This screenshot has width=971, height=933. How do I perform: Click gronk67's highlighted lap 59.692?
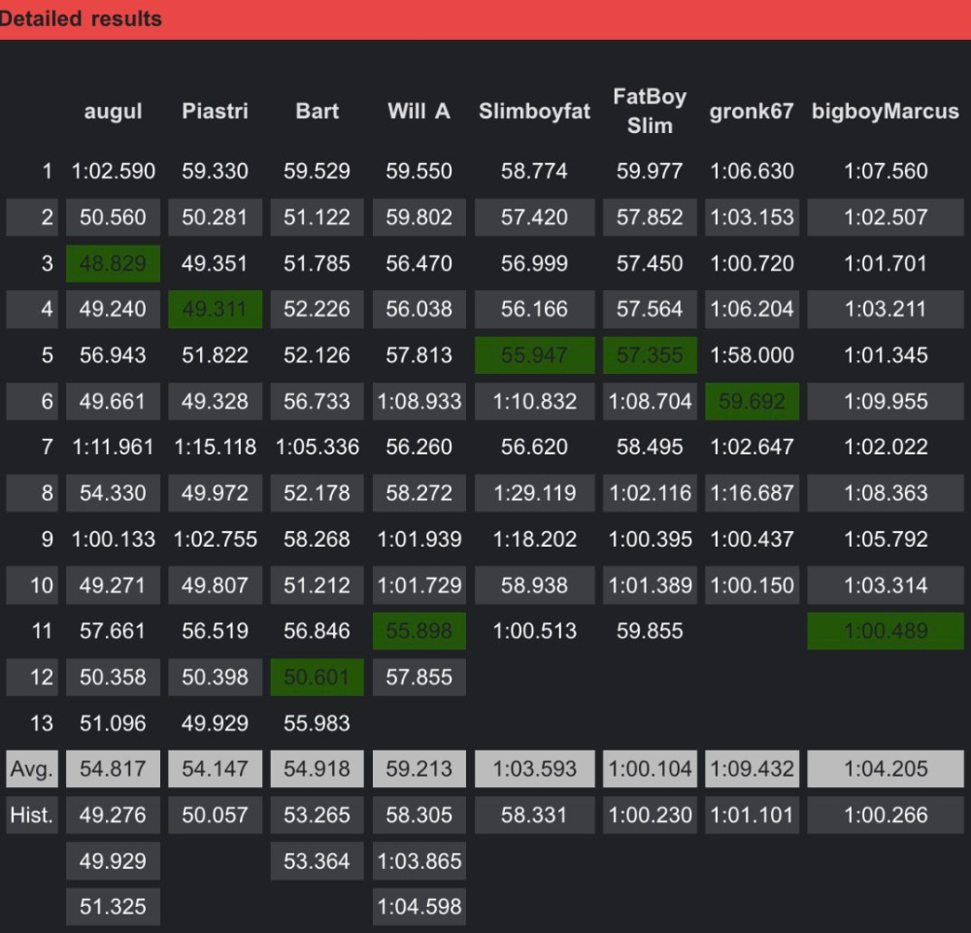(x=752, y=402)
